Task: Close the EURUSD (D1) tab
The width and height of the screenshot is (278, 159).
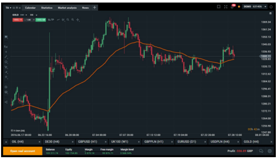Action: point(205,142)
